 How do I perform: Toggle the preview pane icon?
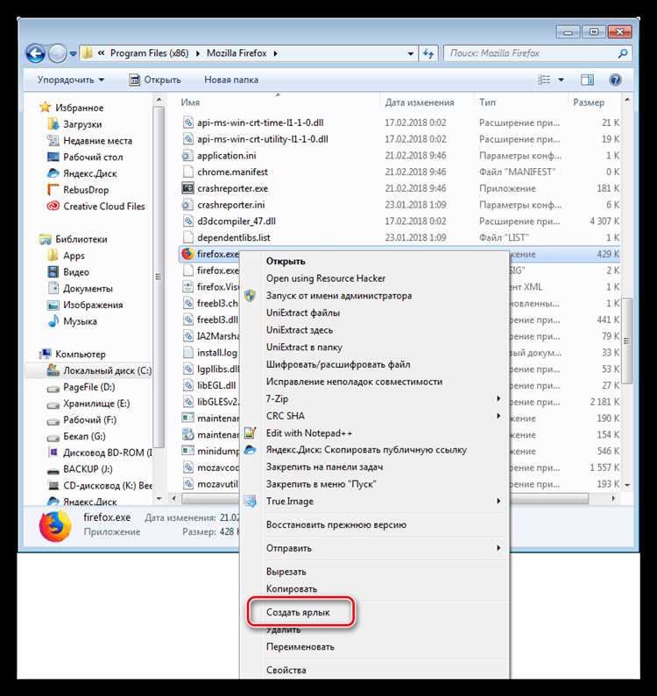click(587, 80)
